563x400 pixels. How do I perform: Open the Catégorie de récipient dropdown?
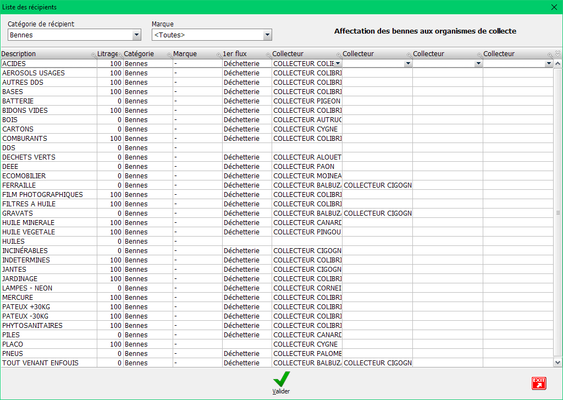pos(137,35)
